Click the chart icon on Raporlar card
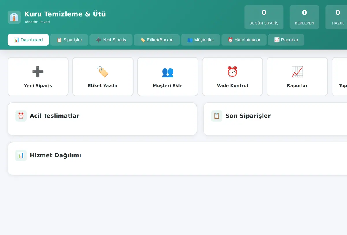Image resolution: width=347 pixels, height=235 pixels. tap(297, 72)
